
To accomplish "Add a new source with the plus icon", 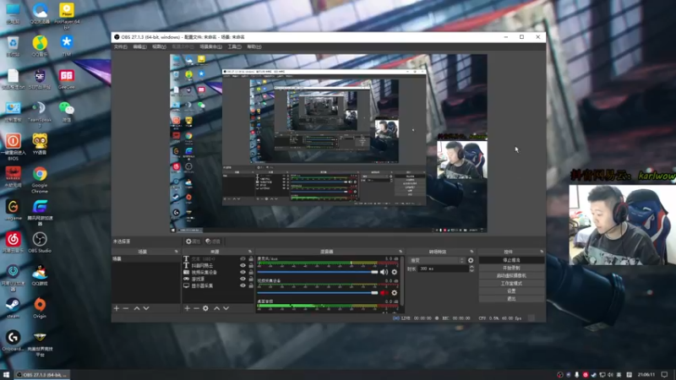I will point(187,308).
